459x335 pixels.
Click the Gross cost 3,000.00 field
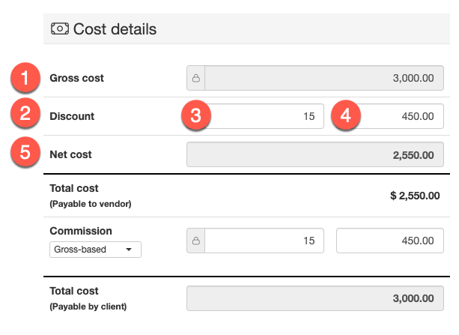click(322, 78)
